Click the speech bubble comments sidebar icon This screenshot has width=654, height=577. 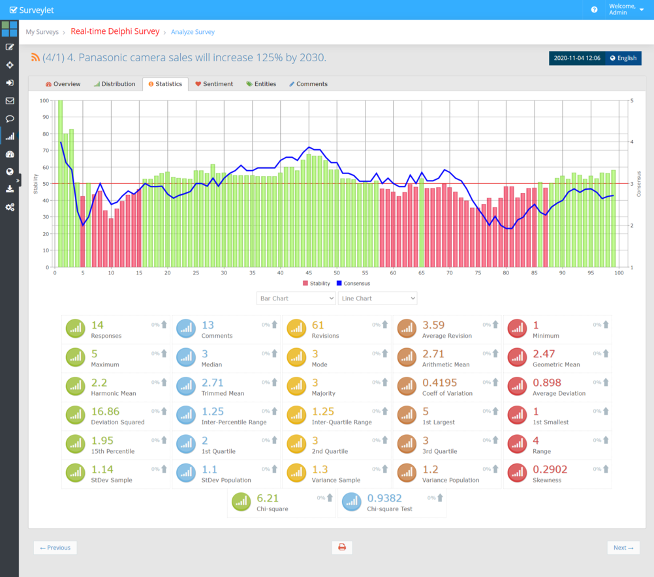click(10, 119)
